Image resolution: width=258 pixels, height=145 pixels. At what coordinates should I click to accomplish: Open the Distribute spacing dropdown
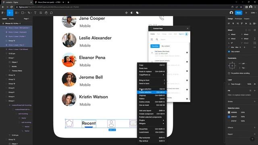pyautogui.click(x=255, y=23)
